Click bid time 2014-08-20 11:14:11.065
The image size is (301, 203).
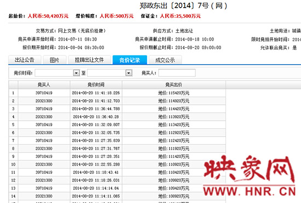[96, 196]
